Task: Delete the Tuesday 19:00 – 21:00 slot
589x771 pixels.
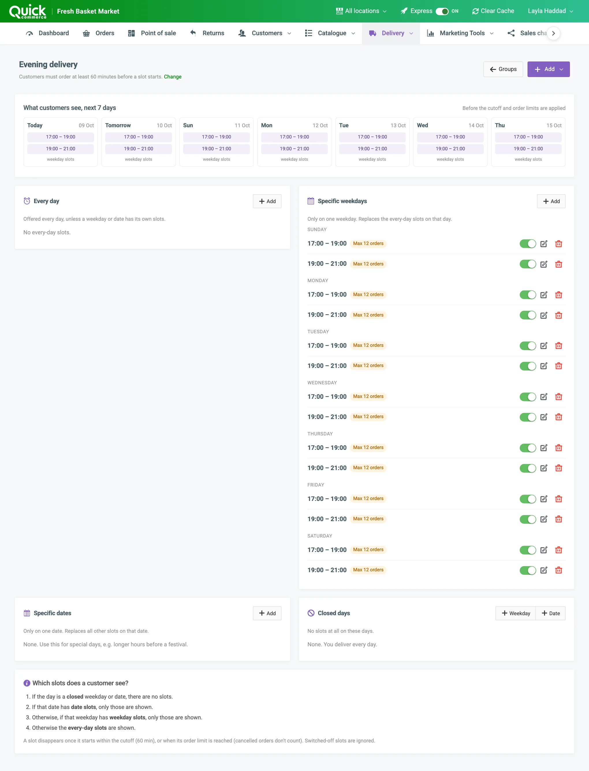Action: [x=558, y=366]
